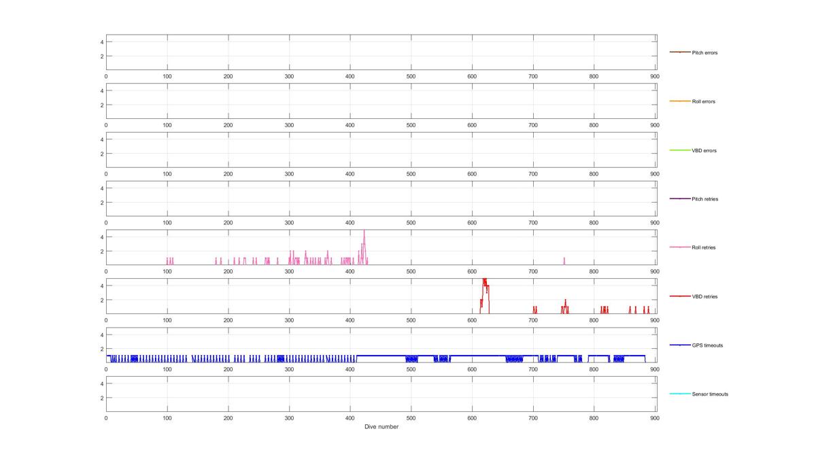Viewport: 816px width, 463px height.
Task: Select the red VBD retries legend line
Action: pyautogui.click(x=680, y=296)
